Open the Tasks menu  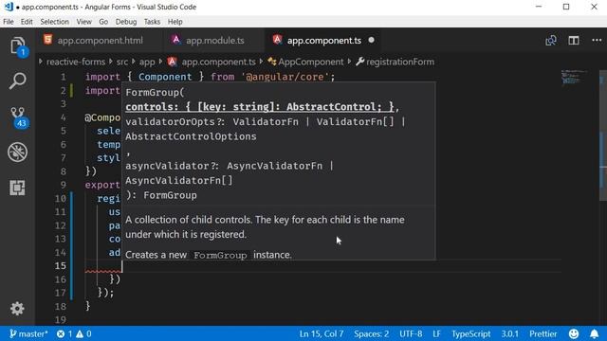[152, 22]
